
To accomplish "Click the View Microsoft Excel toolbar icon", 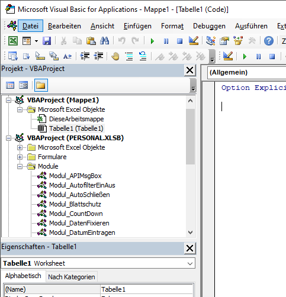I will pyautogui.click(x=13, y=41).
